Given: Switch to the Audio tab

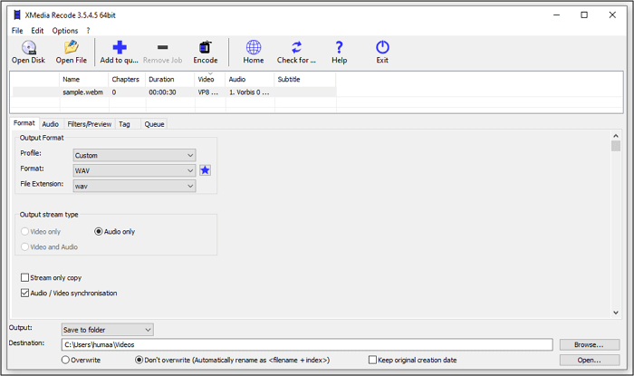Looking at the screenshot, I should tap(50, 124).
